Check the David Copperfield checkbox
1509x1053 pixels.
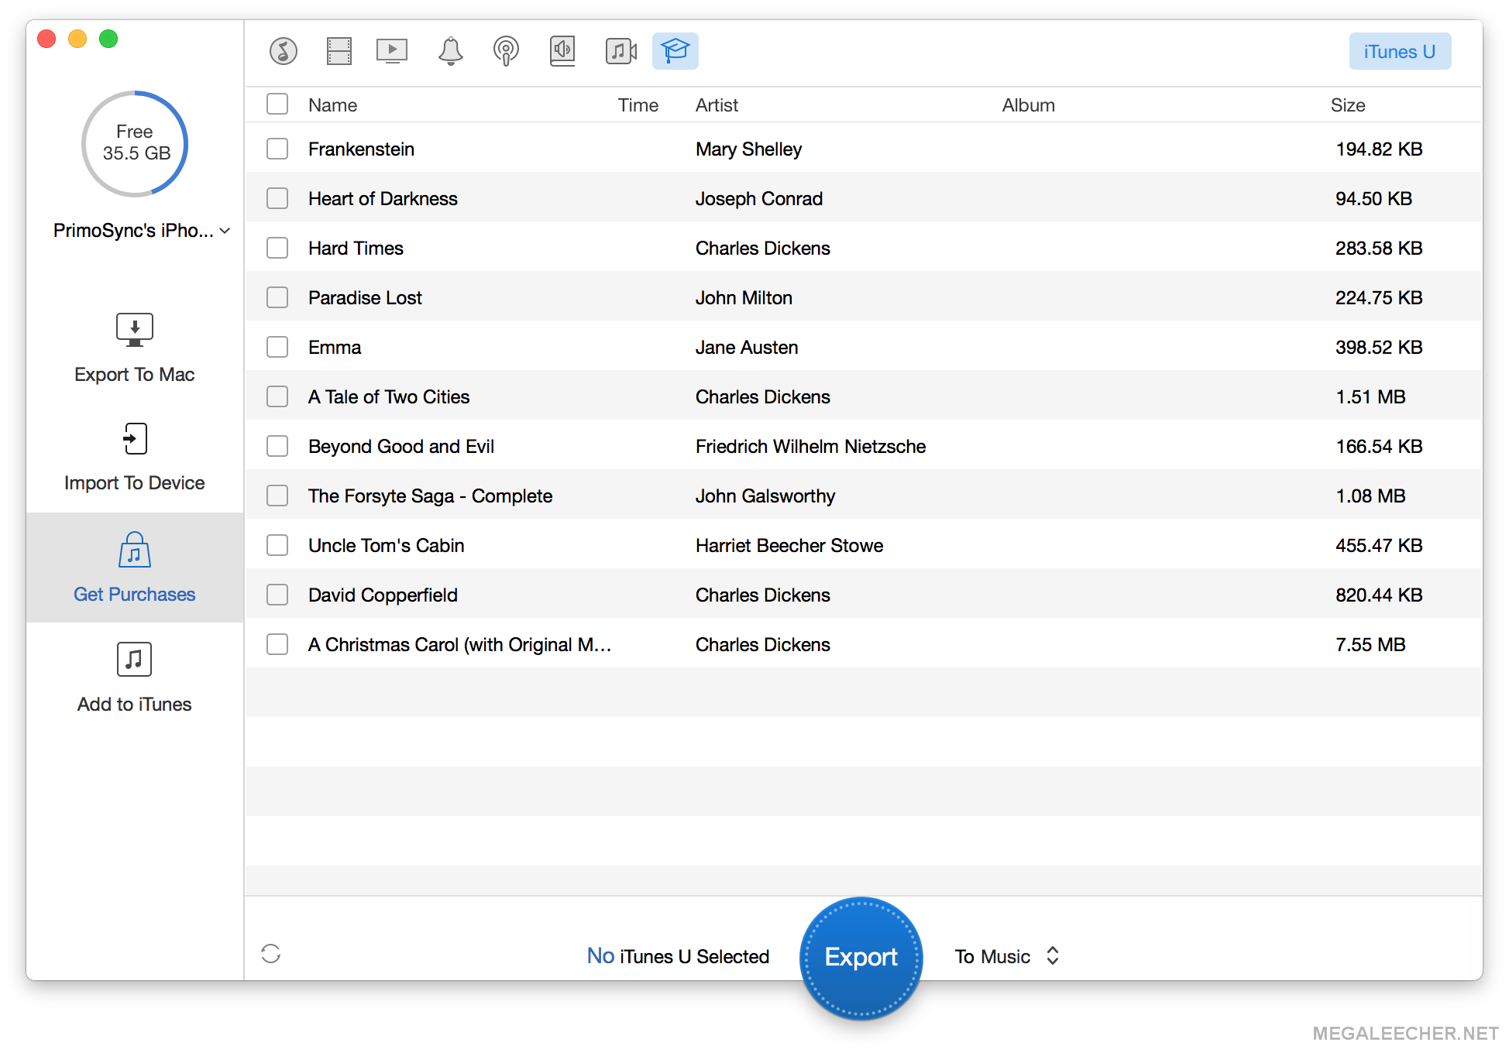(x=277, y=595)
